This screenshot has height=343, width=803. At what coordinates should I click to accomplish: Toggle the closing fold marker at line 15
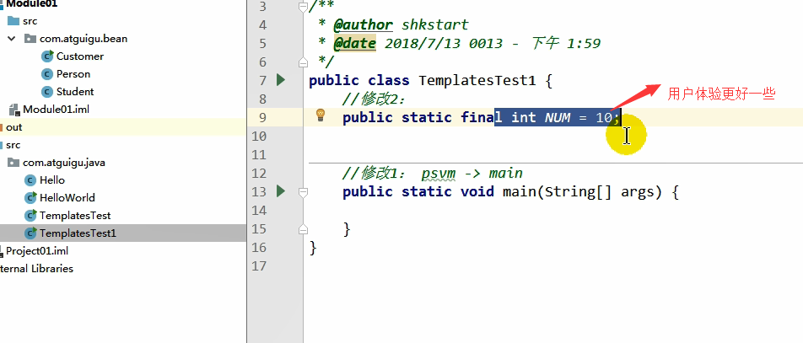(303, 229)
